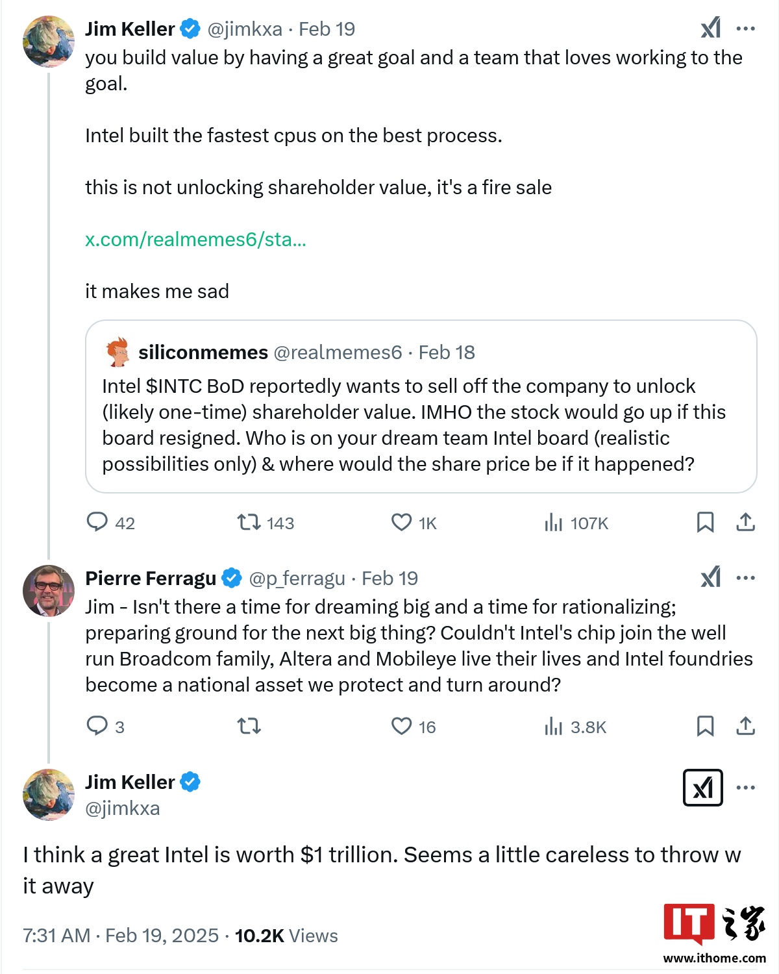The image size is (779, 974).
Task: Open Pierre Ferragu's profile picture
Action: tap(49, 591)
